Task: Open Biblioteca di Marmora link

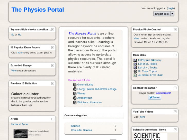Action: (90, 102)
